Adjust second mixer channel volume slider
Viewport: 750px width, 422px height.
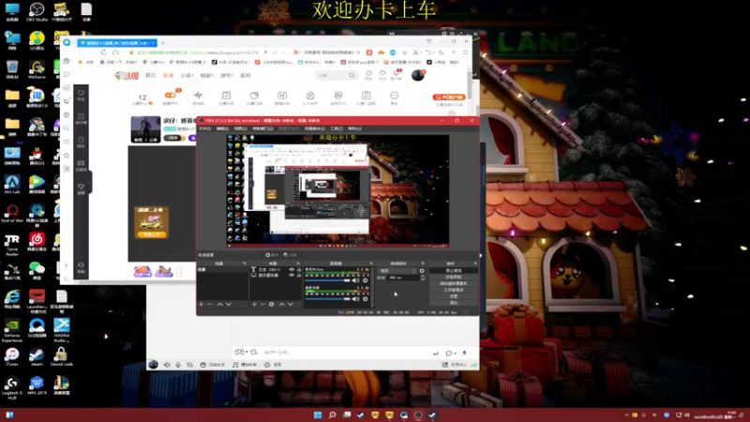tap(327, 299)
